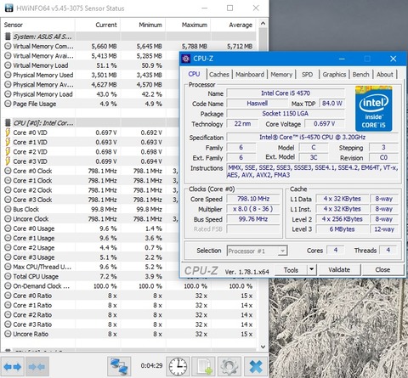
Task: Open the About tab in CPU-Z
Action: pyautogui.click(x=385, y=75)
